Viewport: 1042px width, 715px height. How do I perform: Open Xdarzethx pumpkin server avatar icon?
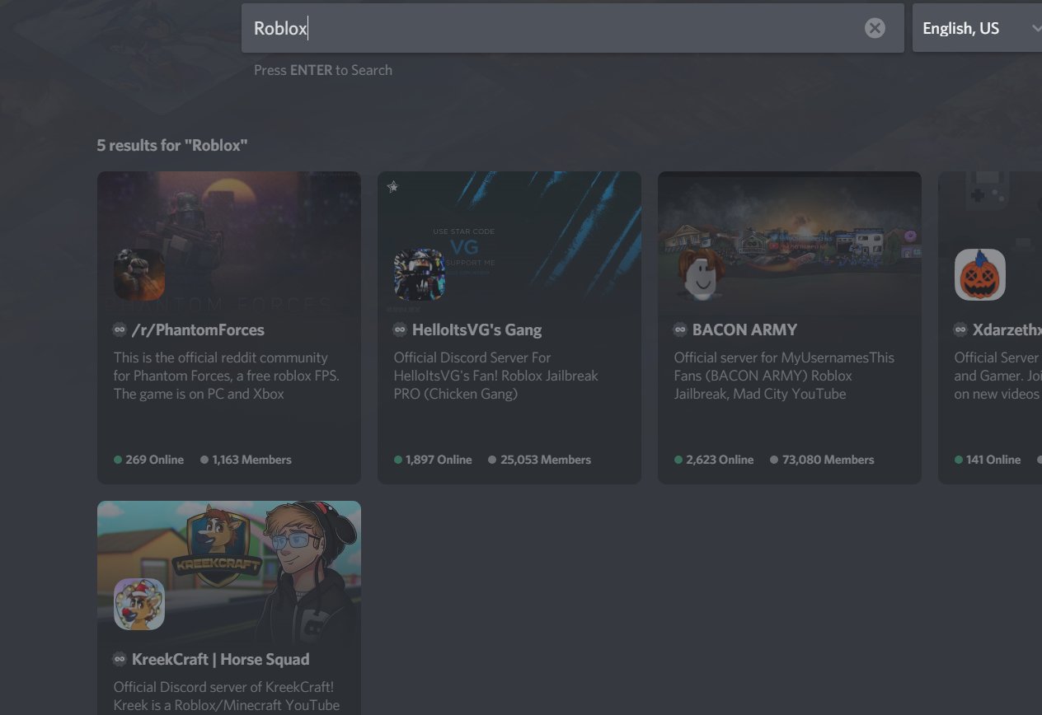pos(980,274)
